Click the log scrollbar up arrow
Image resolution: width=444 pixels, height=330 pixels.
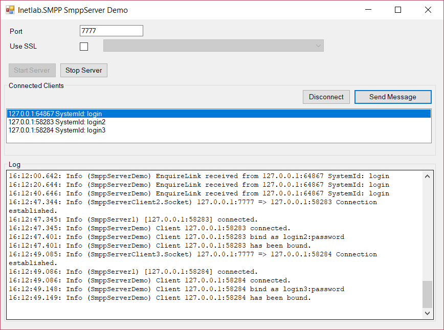(427, 177)
